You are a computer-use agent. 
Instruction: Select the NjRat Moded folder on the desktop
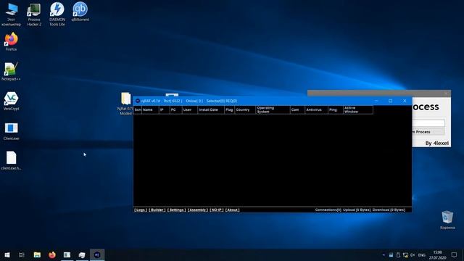point(125,104)
